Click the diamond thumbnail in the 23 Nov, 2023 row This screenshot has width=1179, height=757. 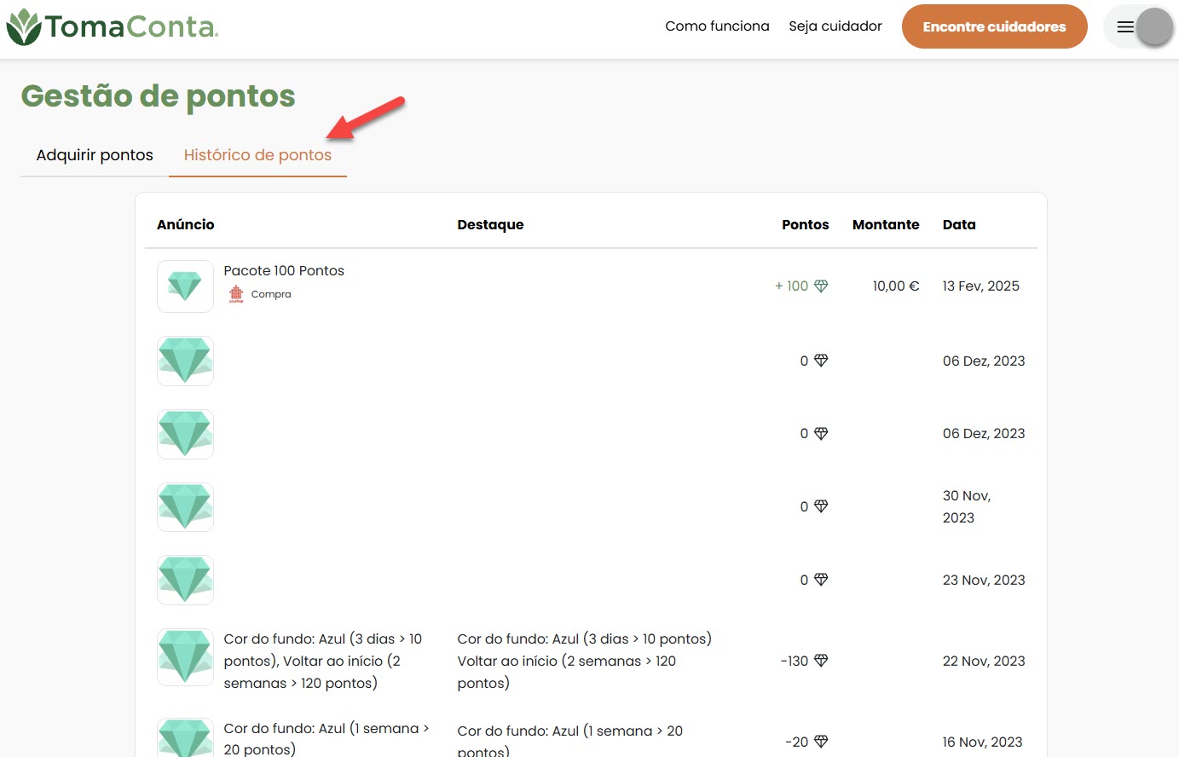coord(185,580)
